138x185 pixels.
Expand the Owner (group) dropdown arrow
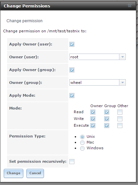(122, 83)
